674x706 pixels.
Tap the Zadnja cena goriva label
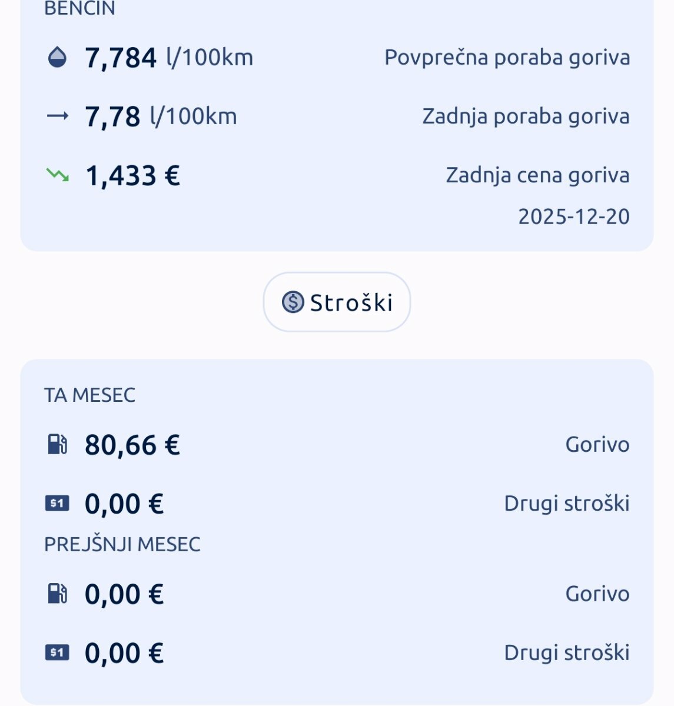(x=537, y=175)
